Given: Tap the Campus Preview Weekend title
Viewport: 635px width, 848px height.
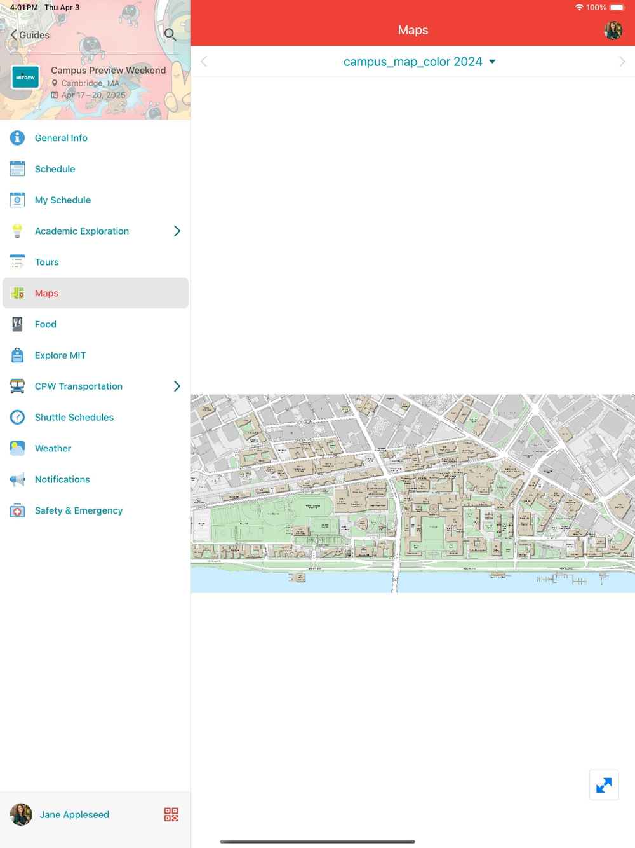Looking at the screenshot, I should [x=108, y=70].
